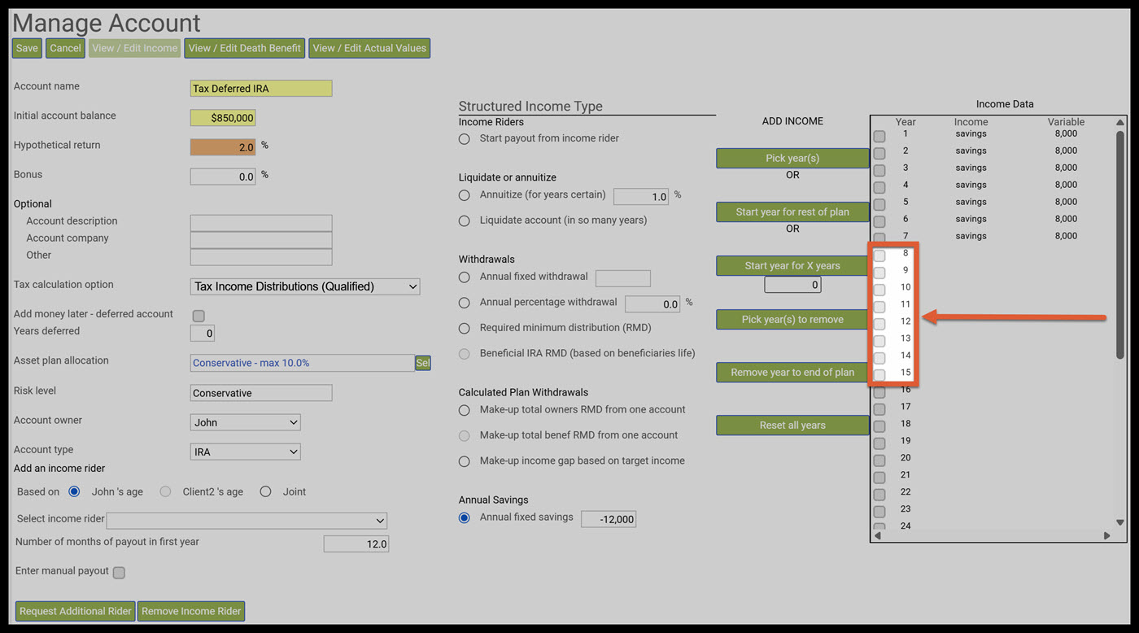Click the Sel button beside asset allocation
1139x633 pixels.
coord(422,363)
